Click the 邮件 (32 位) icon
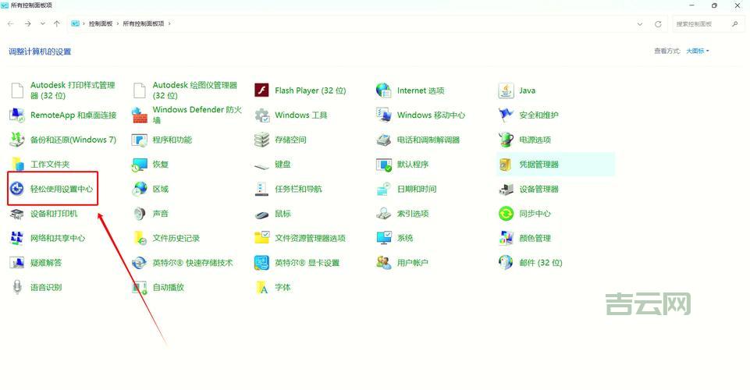The width and height of the screenshot is (750, 390). 506,263
